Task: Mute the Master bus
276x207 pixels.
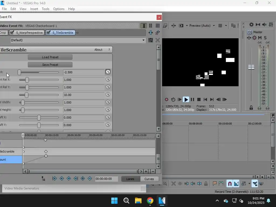Action: tap(260, 38)
